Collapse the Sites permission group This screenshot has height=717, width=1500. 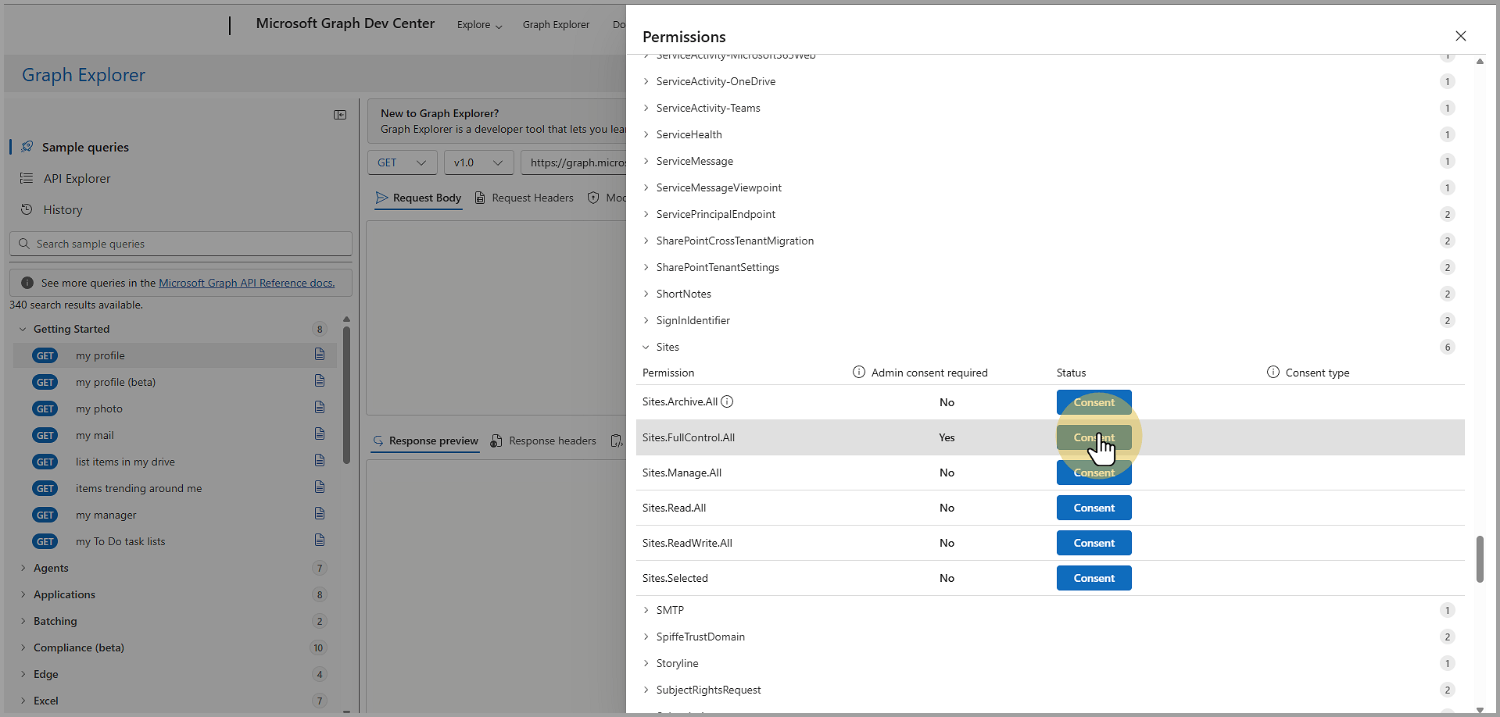tap(646, 347)
